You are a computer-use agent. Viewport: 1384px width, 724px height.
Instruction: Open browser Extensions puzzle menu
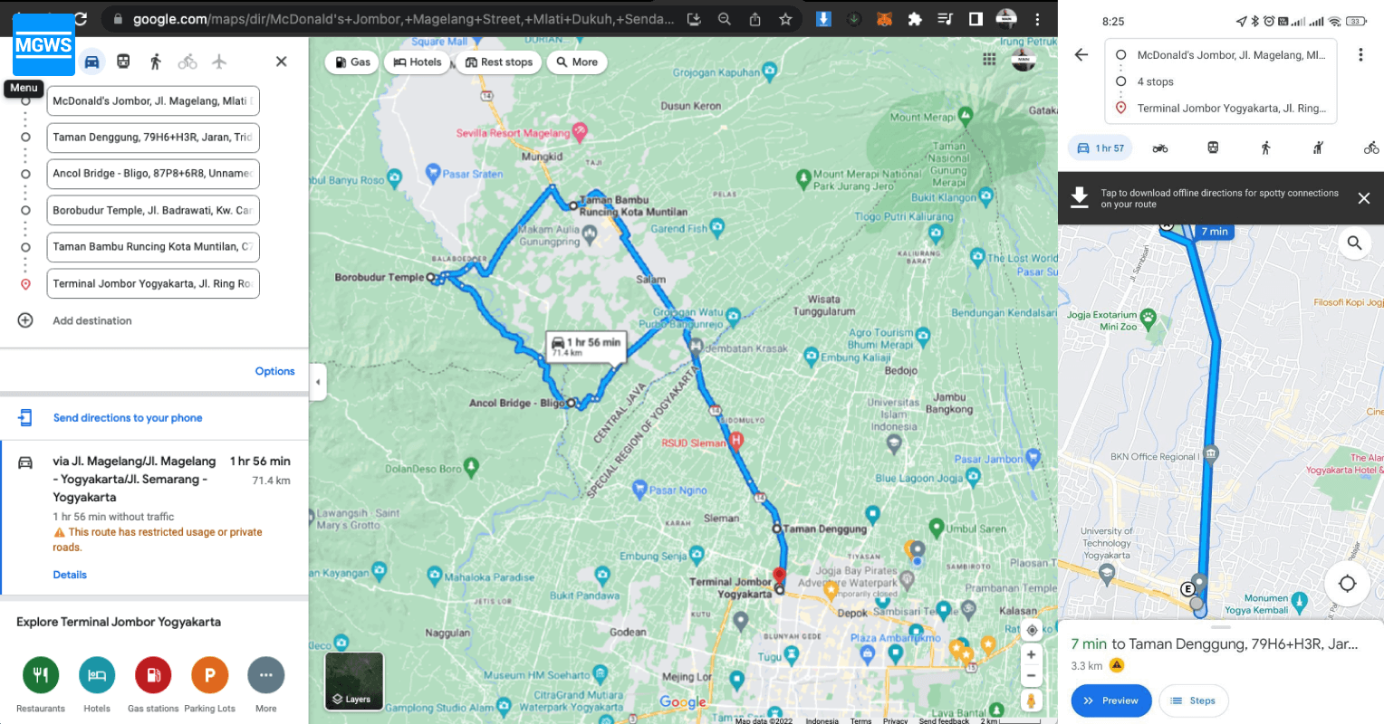[x=915, y=19]
